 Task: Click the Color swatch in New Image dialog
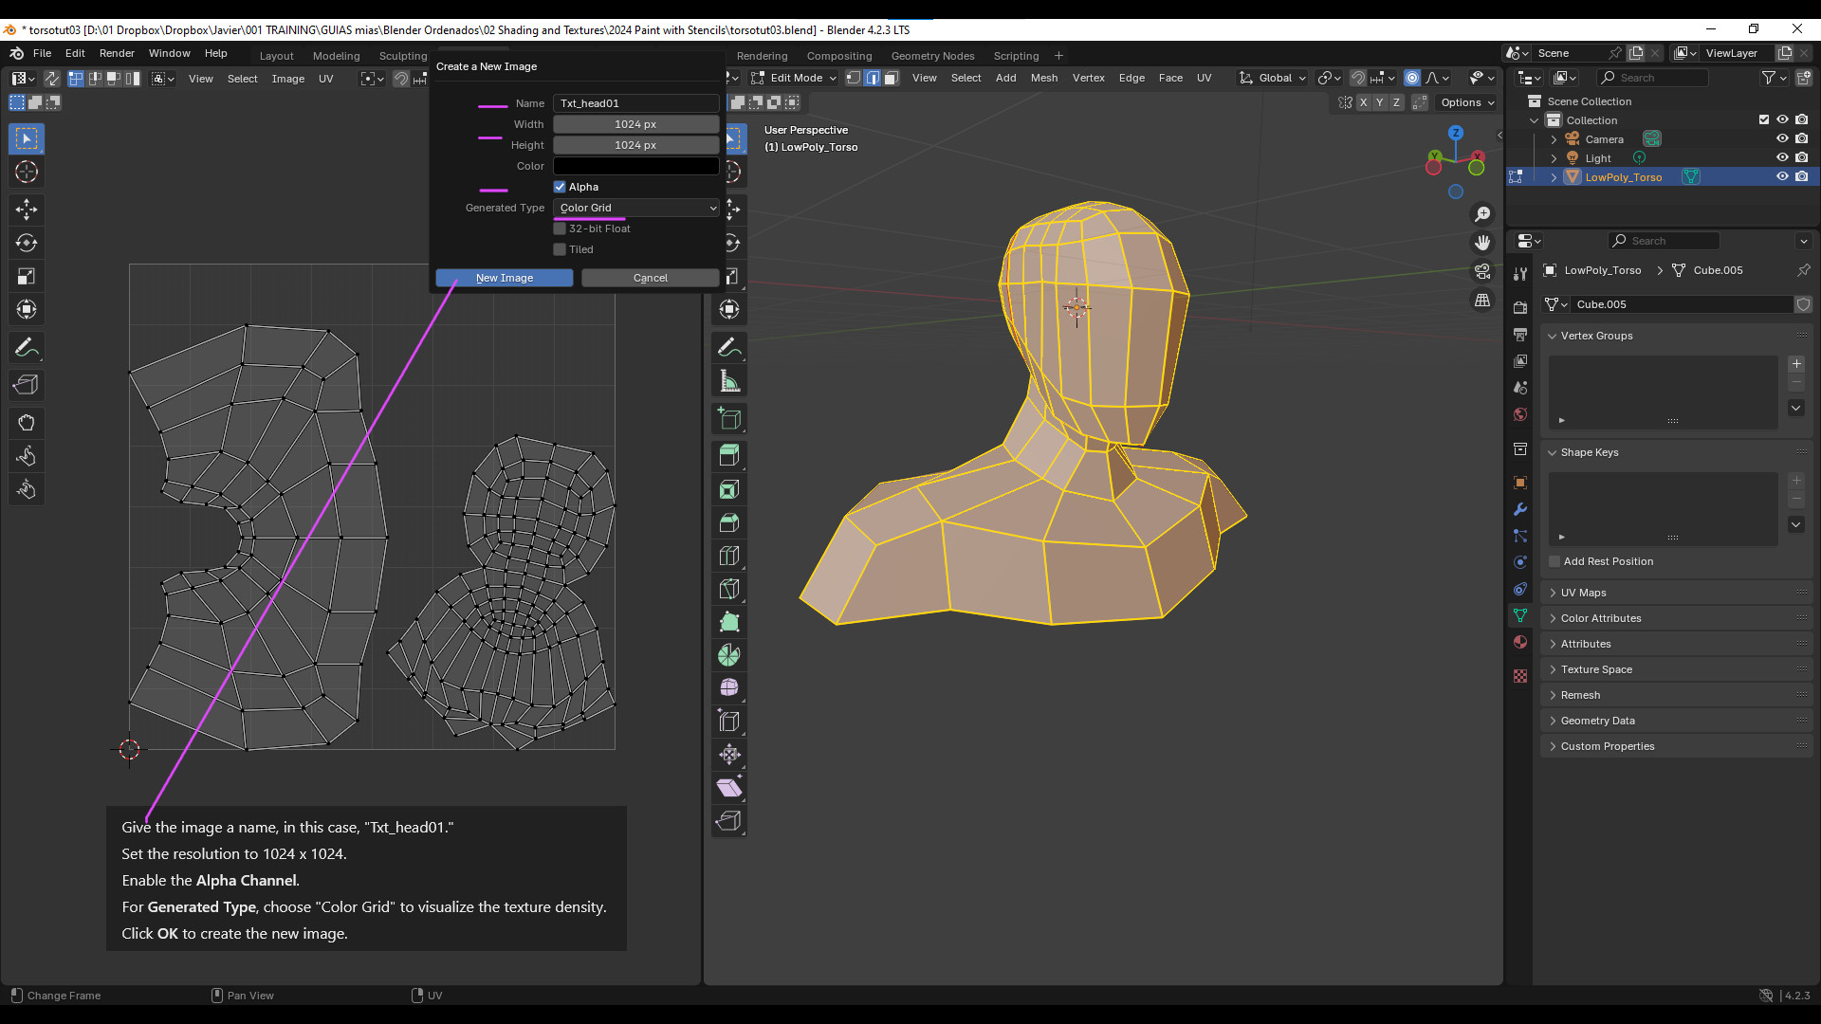636,166
